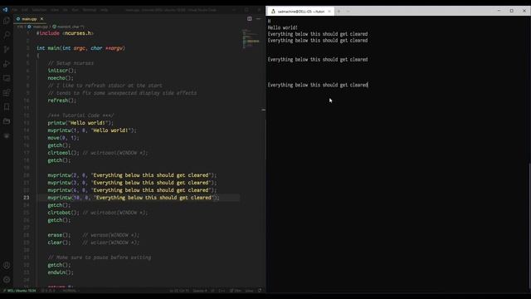Viewport: 531px width, 299px height.
Task: Open the Manage gear menu in VS Code
Action: (7, 280)
